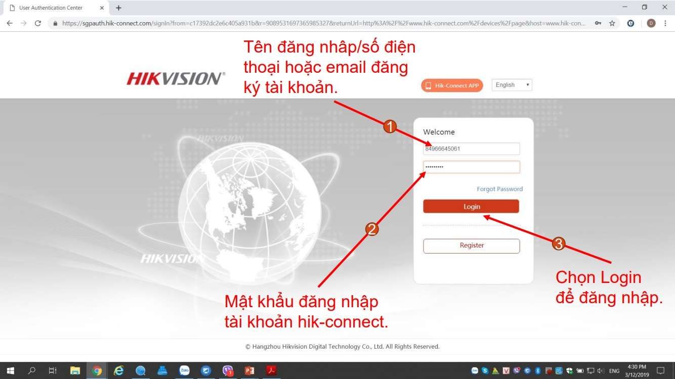Click the battery tray icon
Image resolution: width=675 pixels, height=379 pixels.
[x=580, y=370]
